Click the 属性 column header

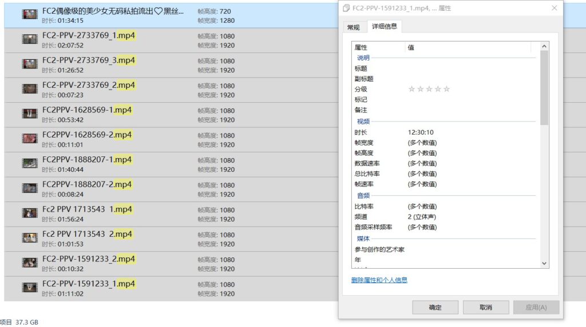click(378, 47)
